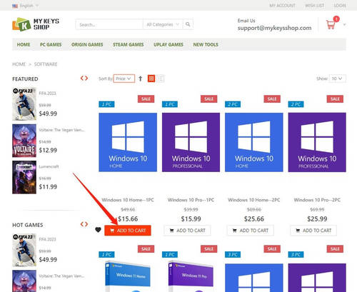Click SALE badge on Windows 10 Home 1PC
The width and height of the screenshot is (357, 292).
146,99
